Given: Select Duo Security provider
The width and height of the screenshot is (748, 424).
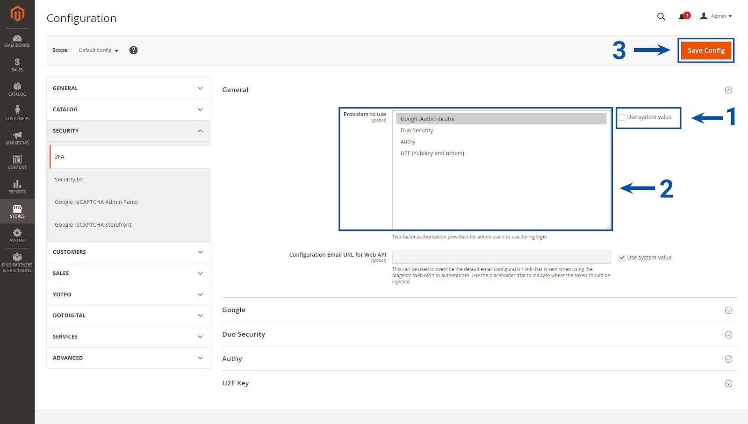Looking at the screenshot, I should pos(501,130).
